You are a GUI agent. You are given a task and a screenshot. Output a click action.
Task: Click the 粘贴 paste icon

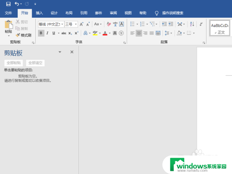click(8, 25)
